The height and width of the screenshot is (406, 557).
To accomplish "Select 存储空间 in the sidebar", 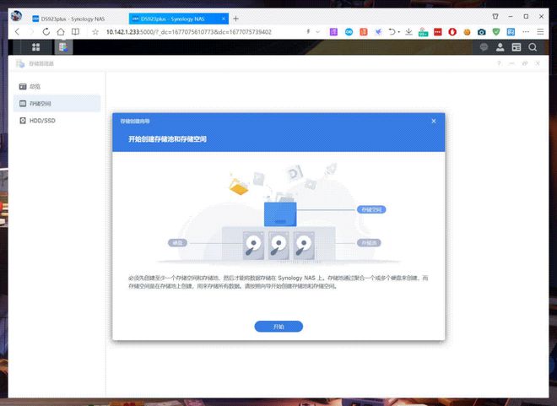I will coord(41,103).
